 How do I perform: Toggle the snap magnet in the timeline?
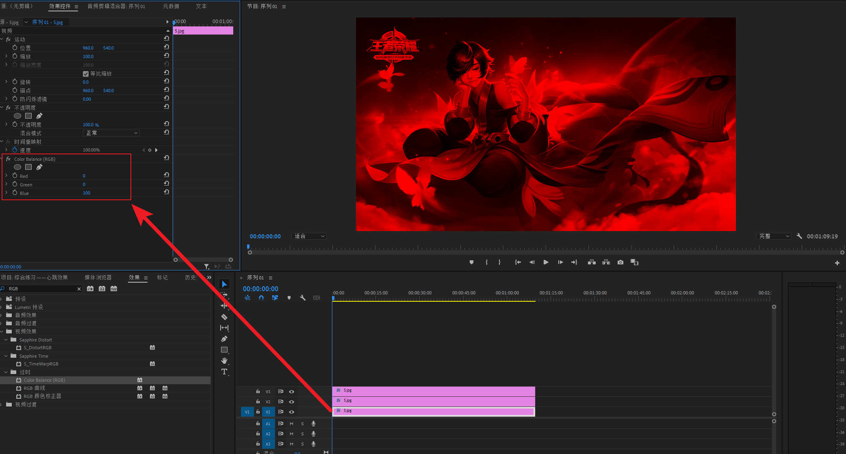[x=261, y=298]
